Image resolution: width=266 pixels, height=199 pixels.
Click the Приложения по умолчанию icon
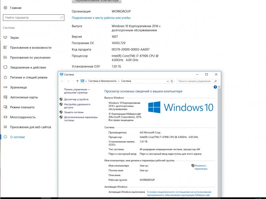pos(5,57)
